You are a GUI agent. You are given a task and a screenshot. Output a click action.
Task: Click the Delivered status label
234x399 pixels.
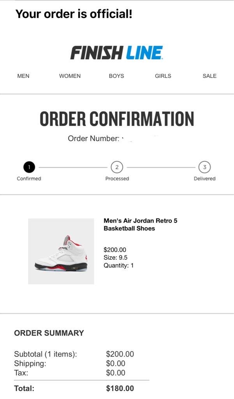point(204,178)
